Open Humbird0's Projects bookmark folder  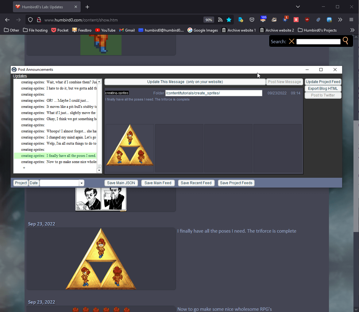[317, 30]
